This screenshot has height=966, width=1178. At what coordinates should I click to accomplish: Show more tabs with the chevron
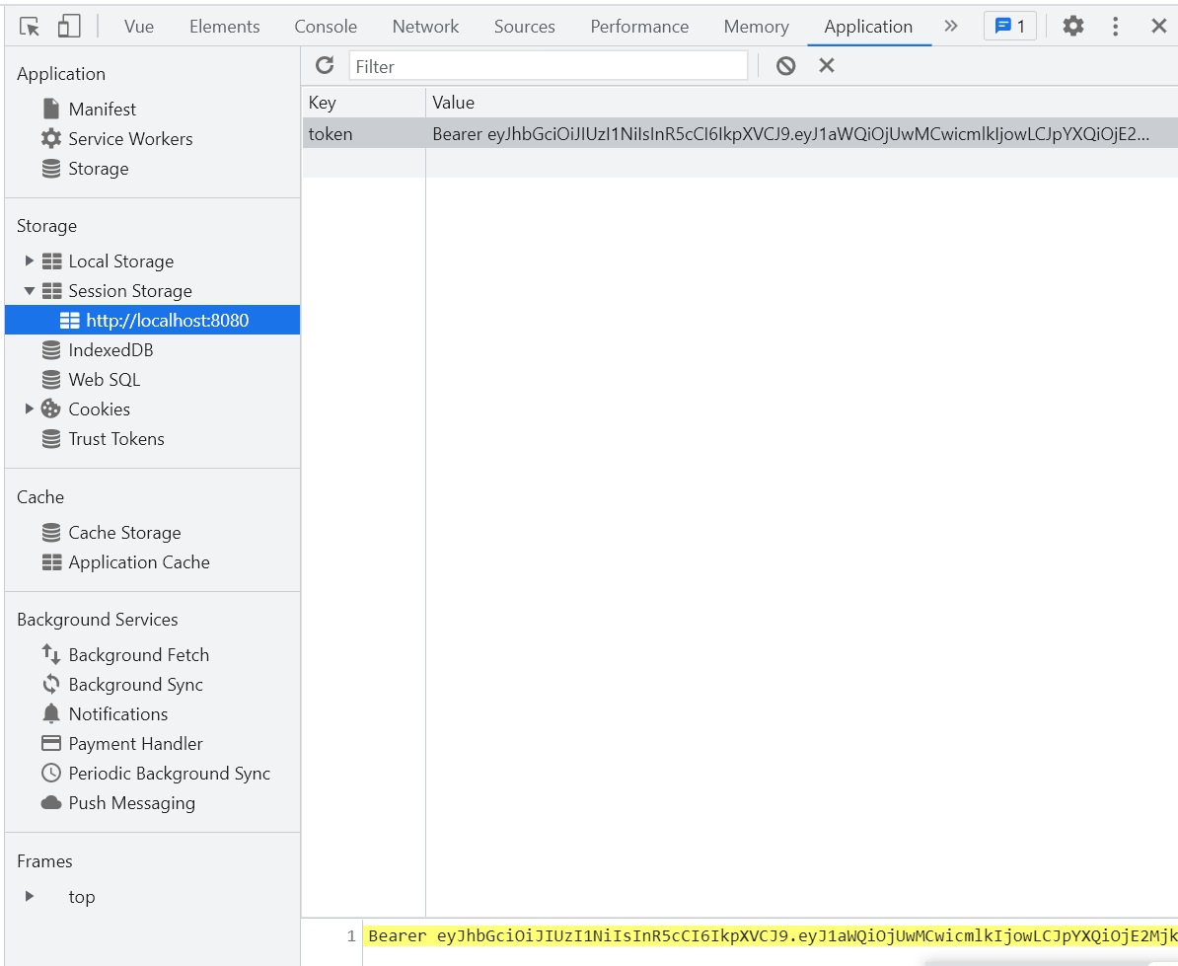point(950,27)
